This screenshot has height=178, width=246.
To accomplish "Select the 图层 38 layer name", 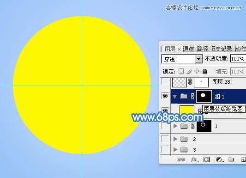I will click(221, 81).
